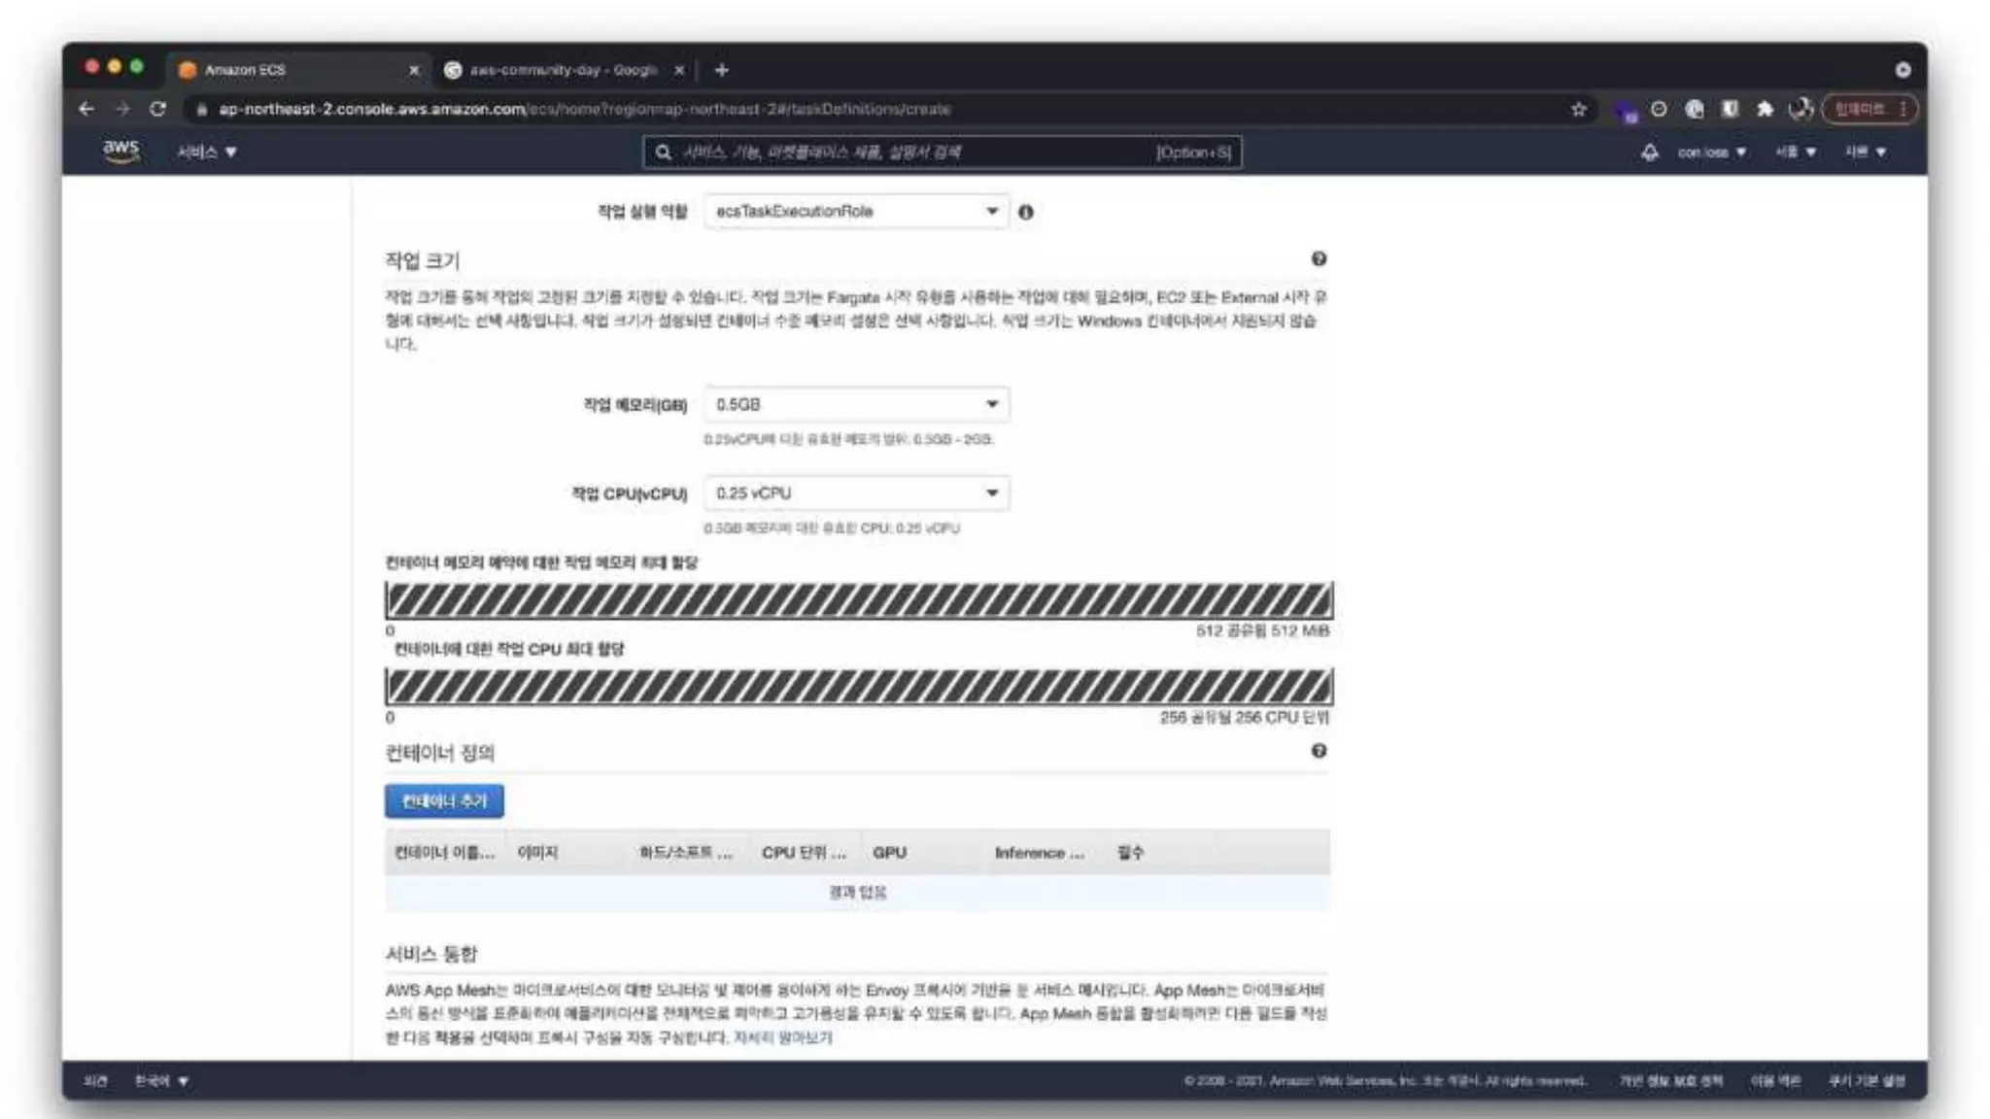
Task: Expand the 0.5GB task memory dropdown
Action: point(856,404)
